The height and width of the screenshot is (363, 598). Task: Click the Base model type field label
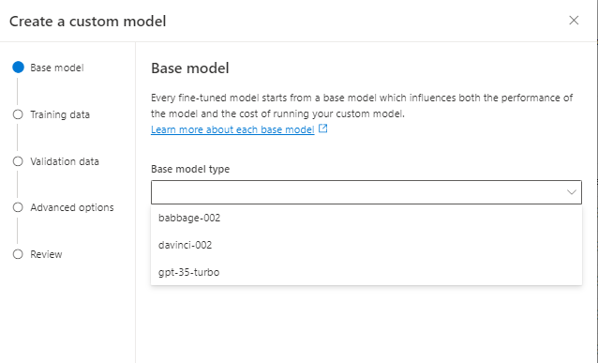pos(190,169)
